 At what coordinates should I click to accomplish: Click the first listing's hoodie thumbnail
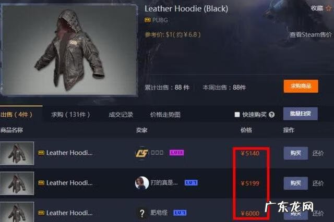[17, 153]
